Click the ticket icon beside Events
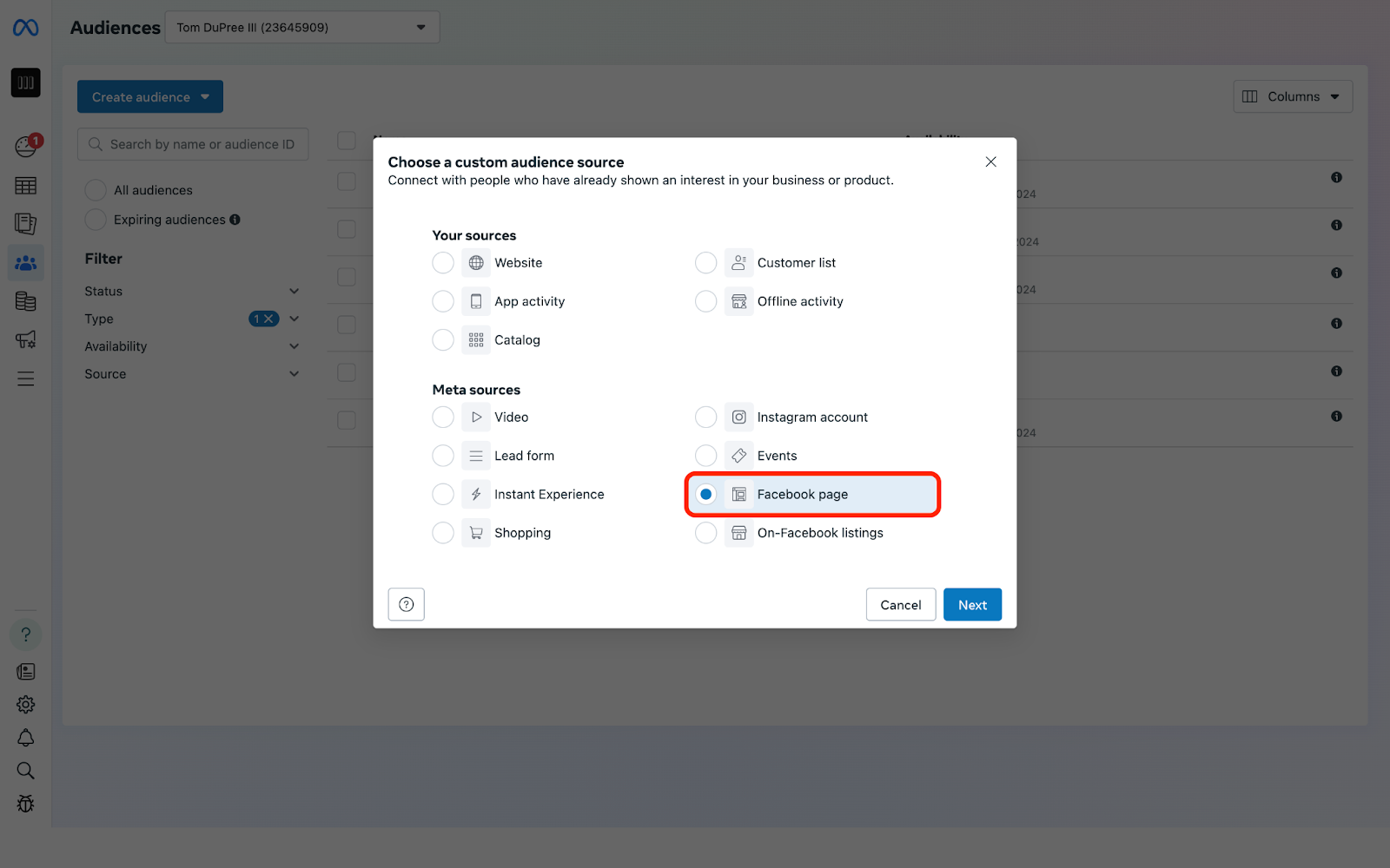The width and height of the screenshot is (1390, 868). tap(738, 455)
